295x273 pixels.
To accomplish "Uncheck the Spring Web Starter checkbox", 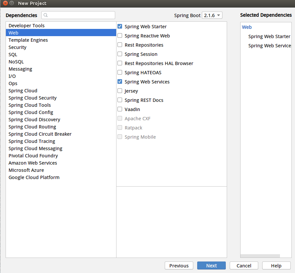I will coord(120,26).
